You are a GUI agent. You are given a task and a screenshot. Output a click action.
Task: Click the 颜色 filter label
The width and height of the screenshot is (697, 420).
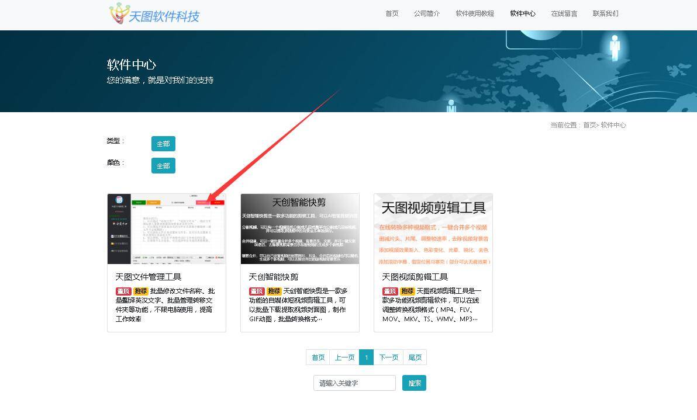tap(115, 162)
